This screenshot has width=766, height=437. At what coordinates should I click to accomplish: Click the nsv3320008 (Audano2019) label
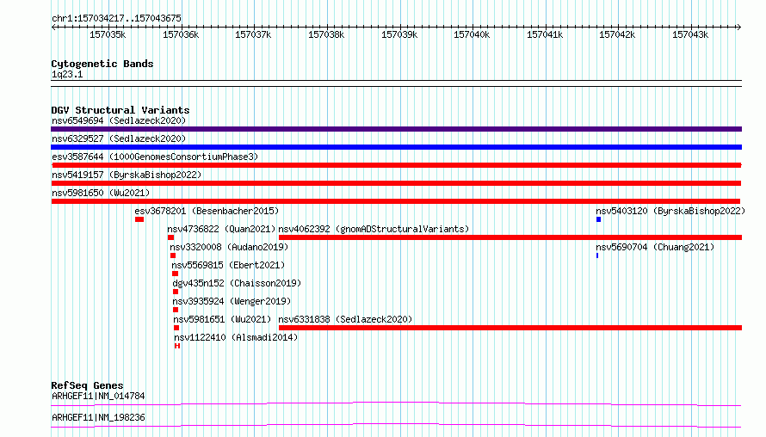tap(229, 247)
